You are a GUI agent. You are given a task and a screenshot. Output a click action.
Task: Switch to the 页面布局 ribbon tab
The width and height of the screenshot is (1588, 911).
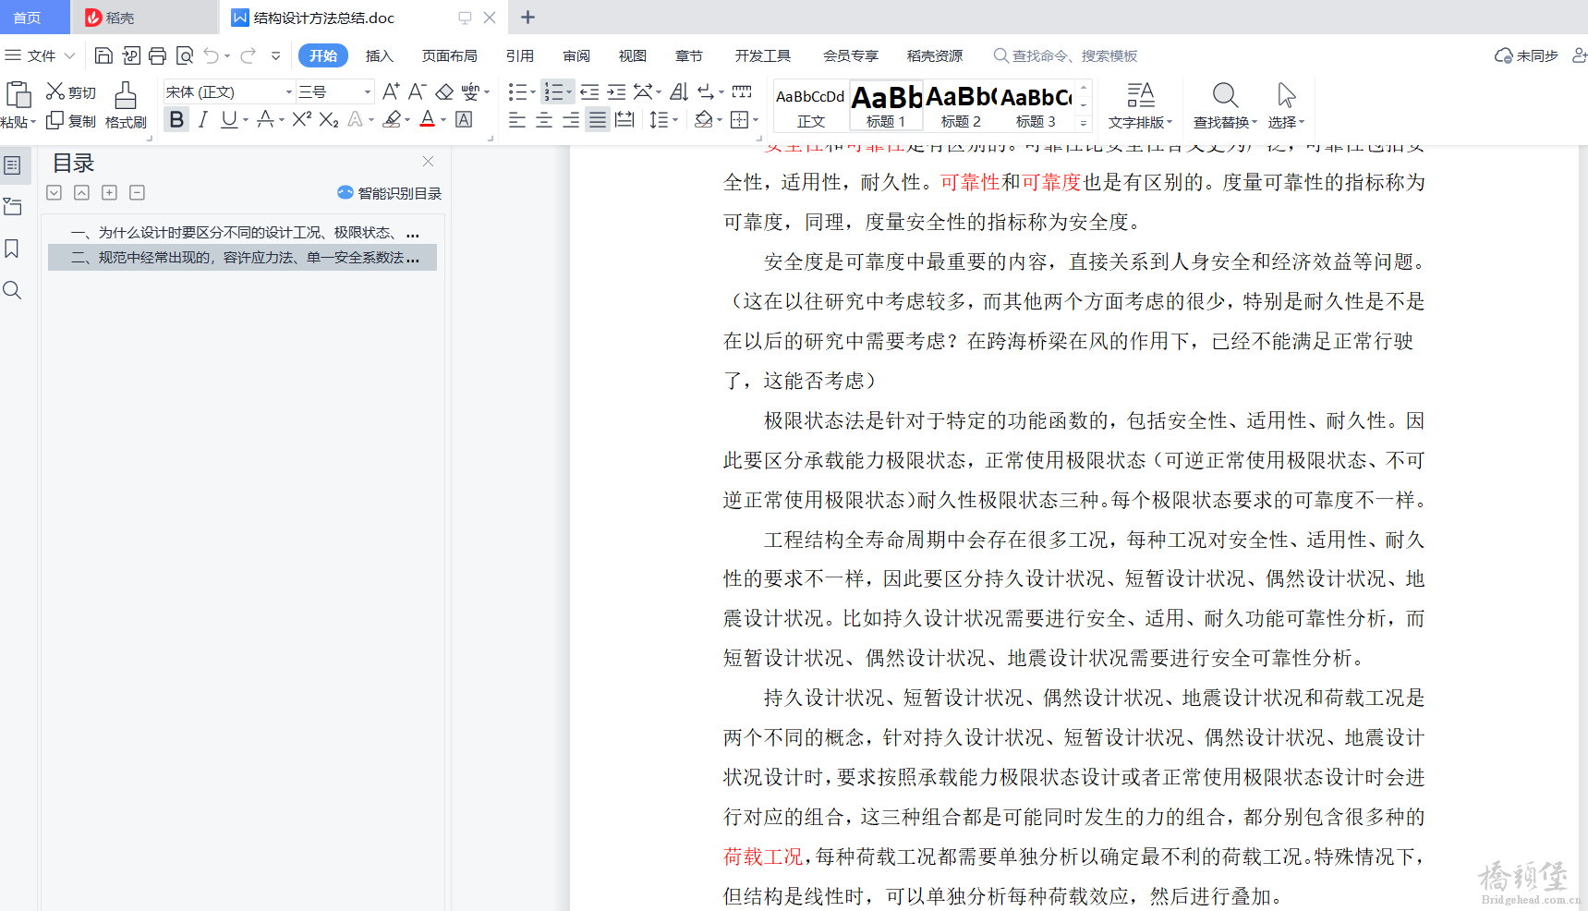click(450, 56)
